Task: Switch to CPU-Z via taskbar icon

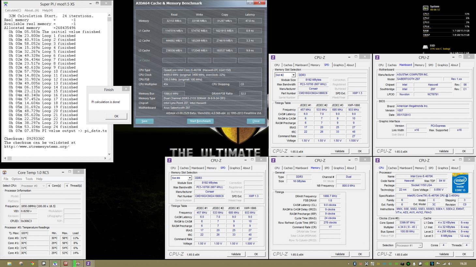Action: (x=88, y=263)
